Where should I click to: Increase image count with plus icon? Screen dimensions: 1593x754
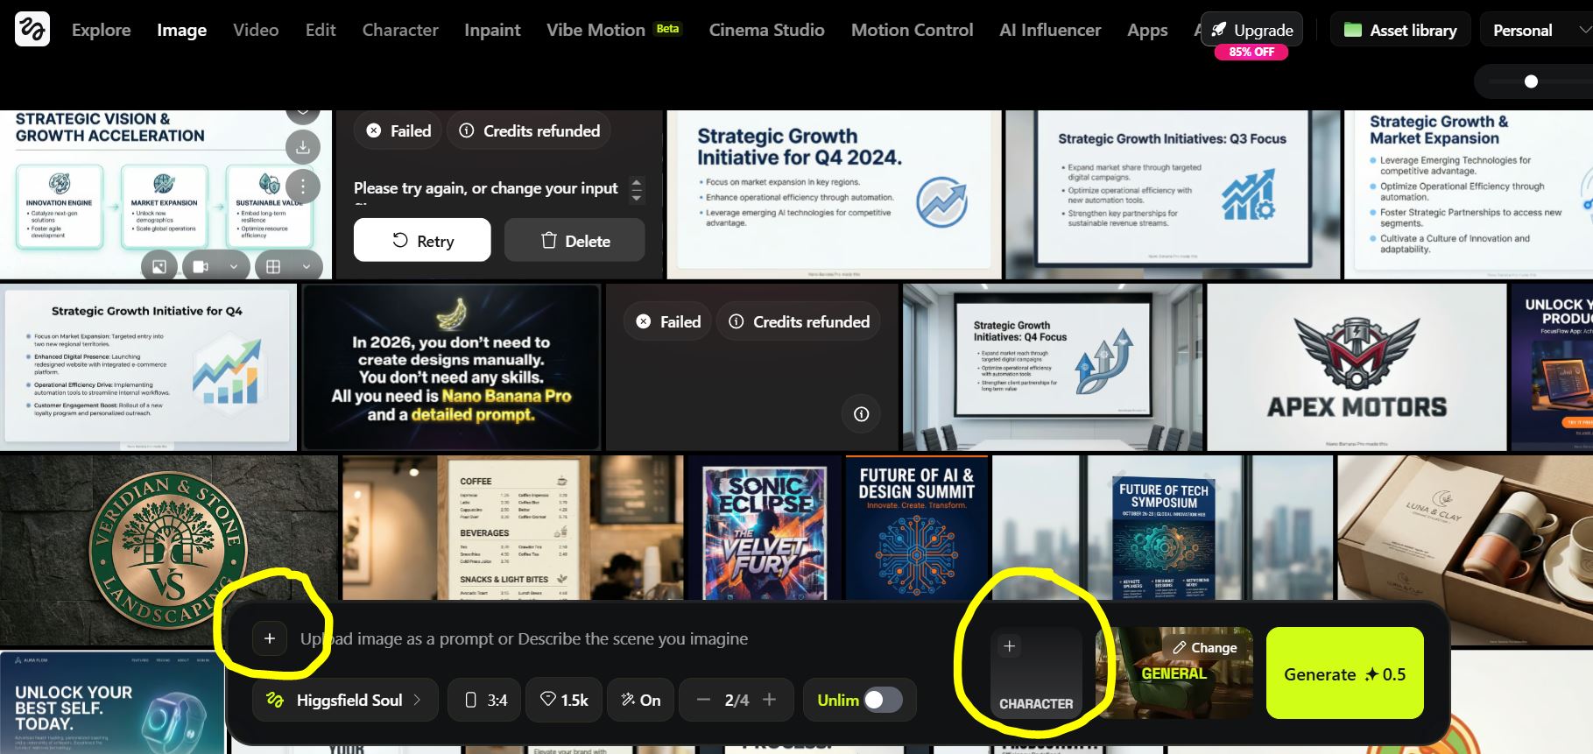(x=769, y=700)
